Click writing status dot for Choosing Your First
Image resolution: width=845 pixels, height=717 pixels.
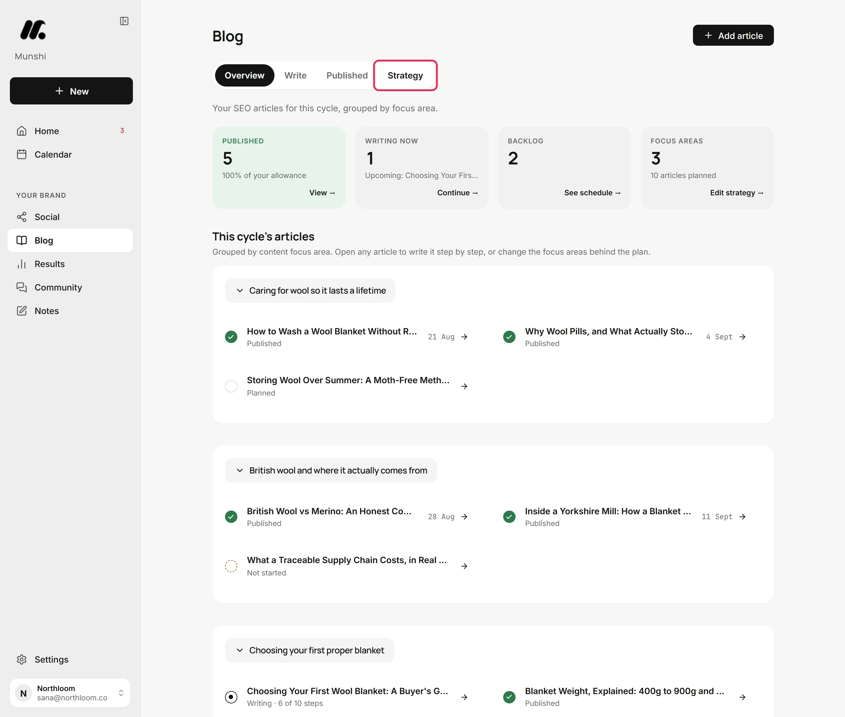(x=231, y=697)
